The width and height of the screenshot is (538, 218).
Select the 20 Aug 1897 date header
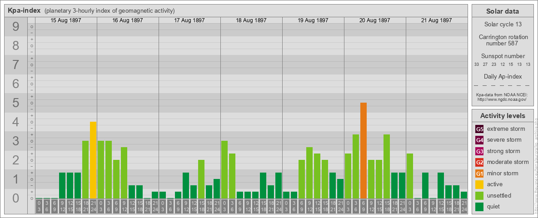tap(375, 20)
